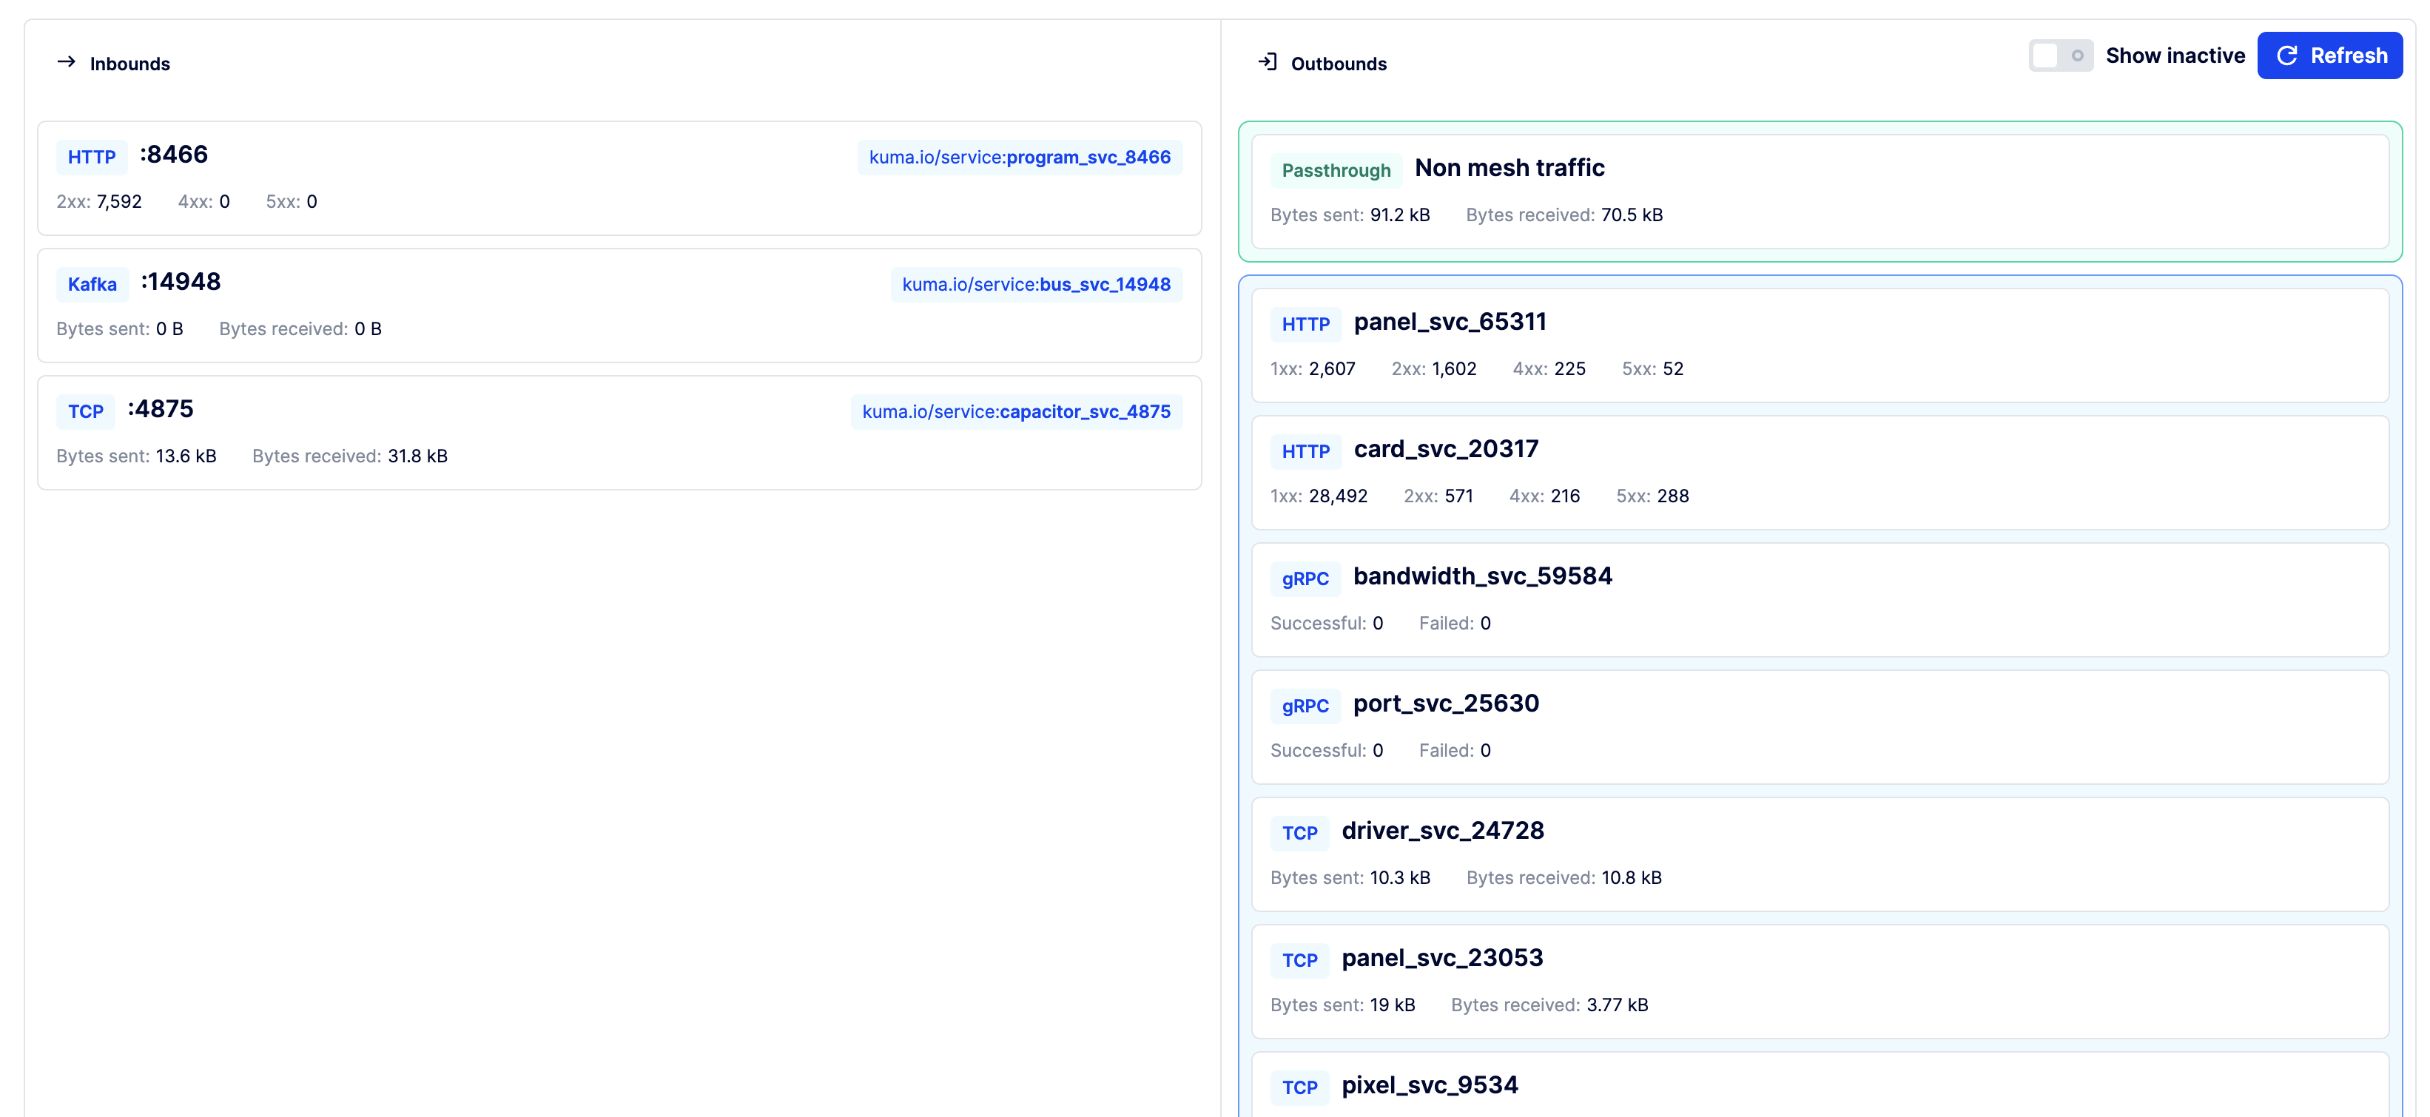Click the inbound arrow navigation icon

(x=67, y=62)
